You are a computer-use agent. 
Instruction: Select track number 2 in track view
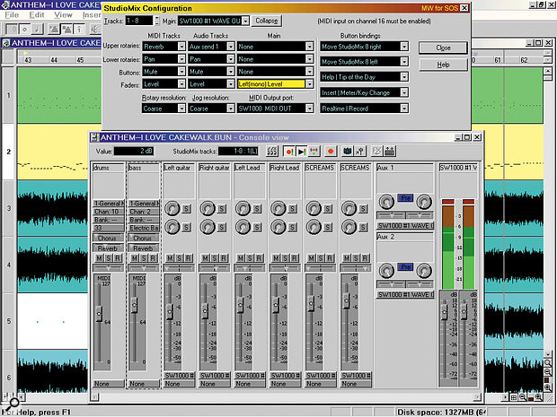(8, 152)
